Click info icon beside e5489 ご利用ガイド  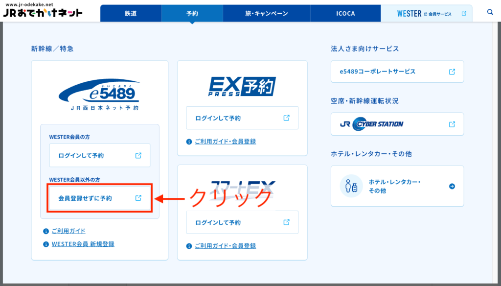[x=46, y=231]
